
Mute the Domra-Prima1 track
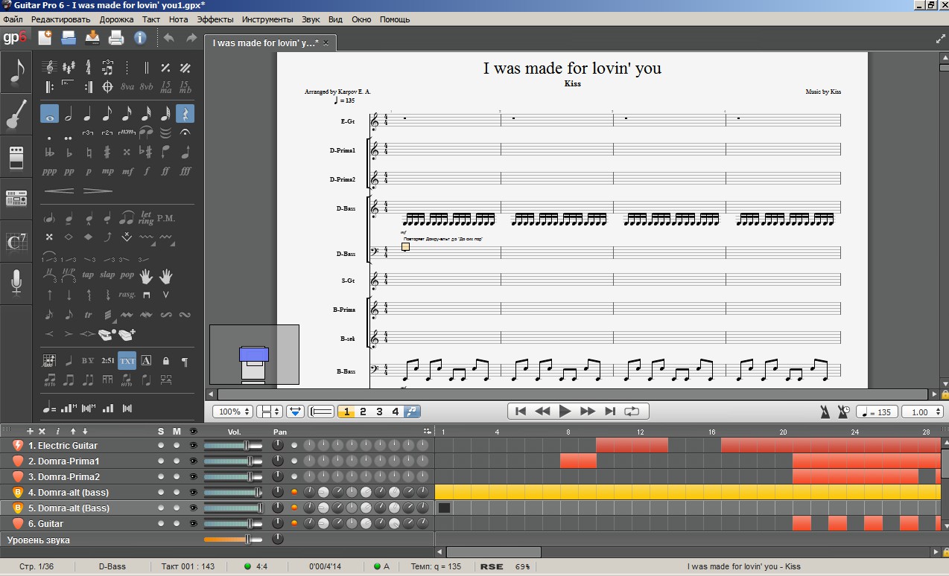click(x=177, y=461)
